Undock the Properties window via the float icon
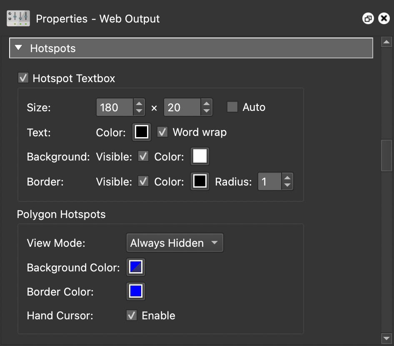The width and height of the screenshot is (394, 346). click(x=368, y=18)
